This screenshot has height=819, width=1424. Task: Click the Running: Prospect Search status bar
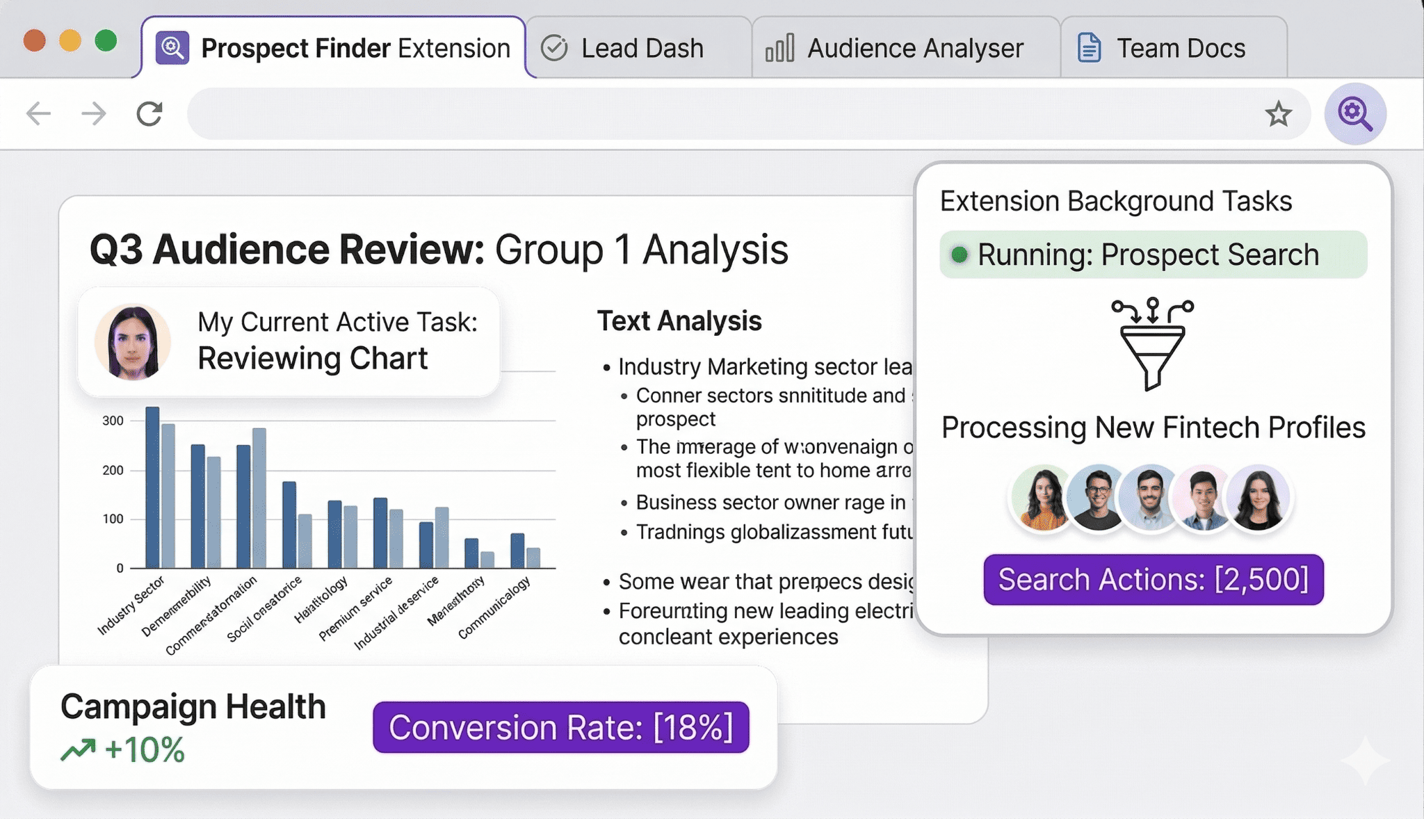pos(1153,254)
